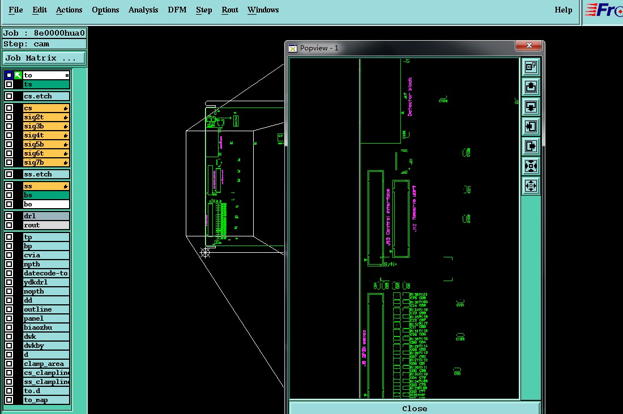623x414 pixels.
Task: Click the Close button under Popview
Action: [415, 408]
